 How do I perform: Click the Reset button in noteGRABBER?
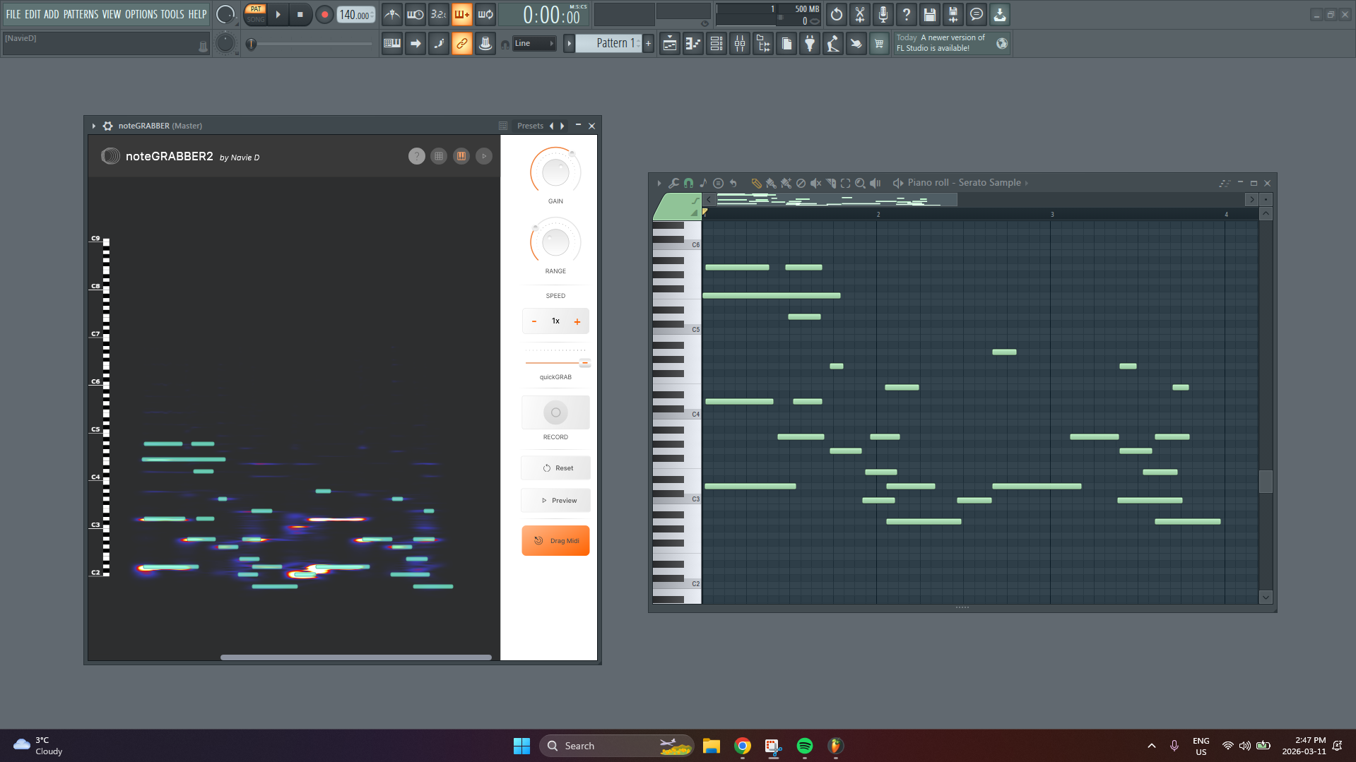click(555, 468)
